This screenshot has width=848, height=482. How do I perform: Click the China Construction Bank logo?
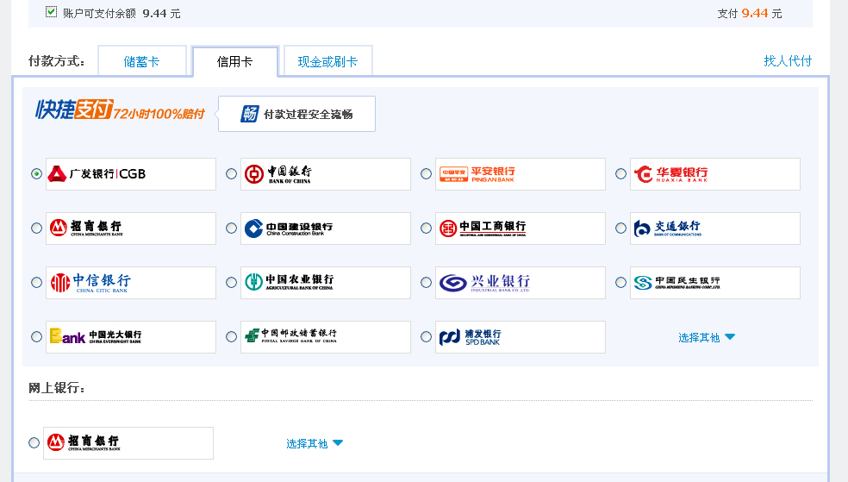click(x=325, y=228)
